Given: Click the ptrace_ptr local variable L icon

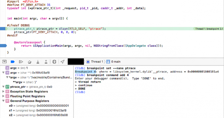Looking at the screenshot, I should (7, 87).
